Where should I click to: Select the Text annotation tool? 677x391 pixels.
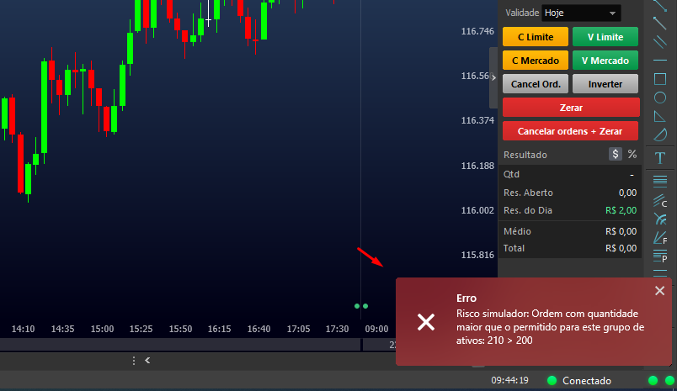click(659, 158)
